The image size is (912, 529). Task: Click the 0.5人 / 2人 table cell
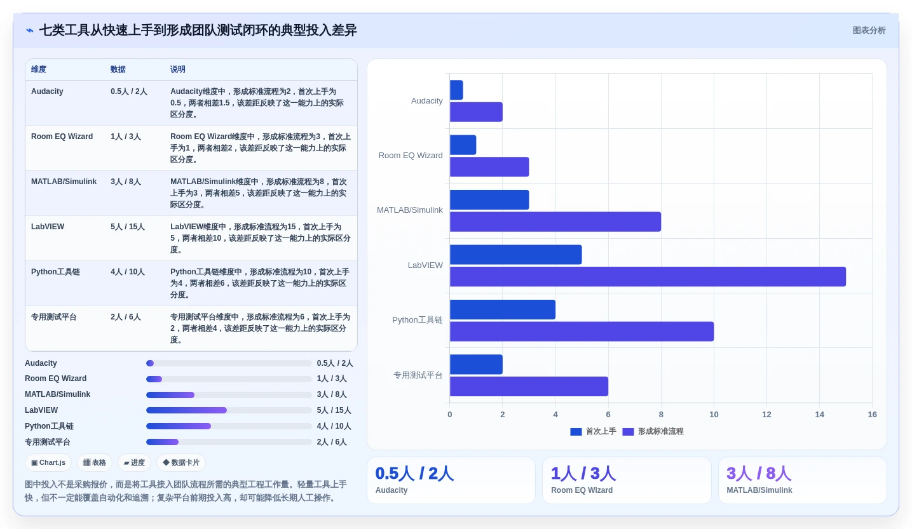(129, 91)
